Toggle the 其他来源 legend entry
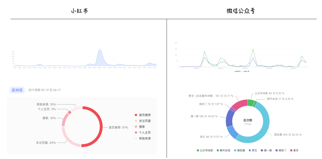 (143, 138)
